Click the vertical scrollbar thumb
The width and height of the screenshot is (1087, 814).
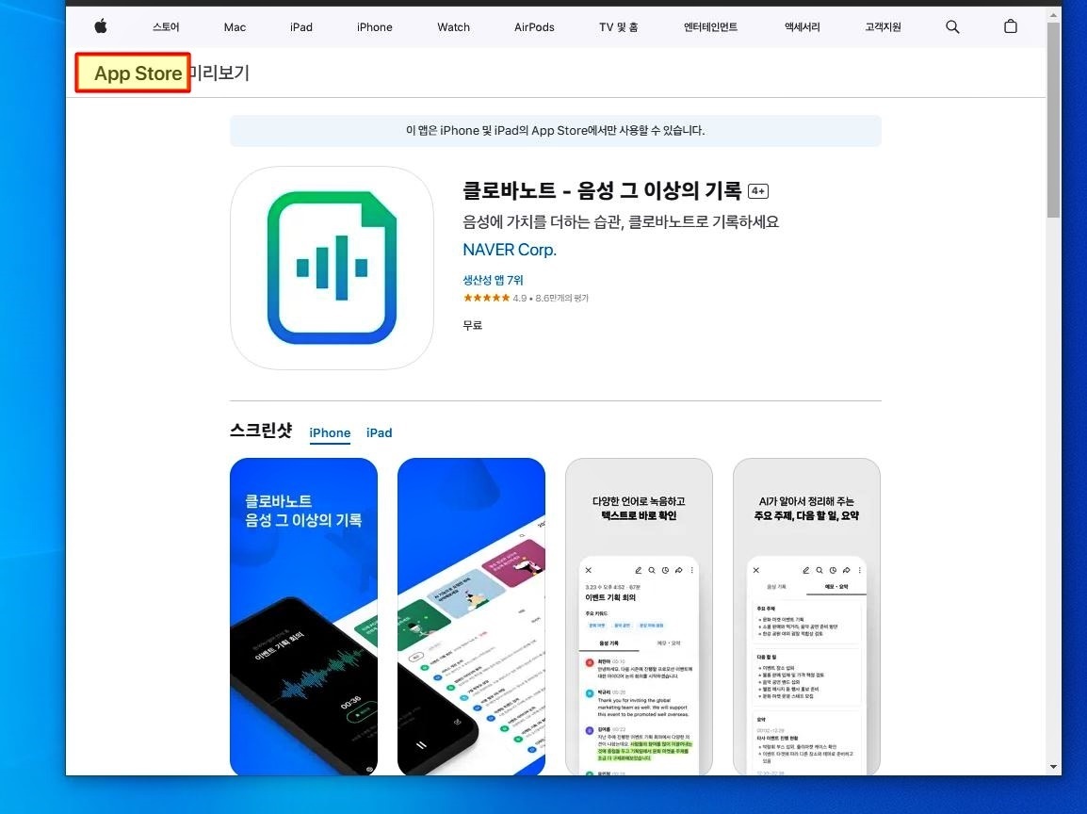coord(1054,120)
